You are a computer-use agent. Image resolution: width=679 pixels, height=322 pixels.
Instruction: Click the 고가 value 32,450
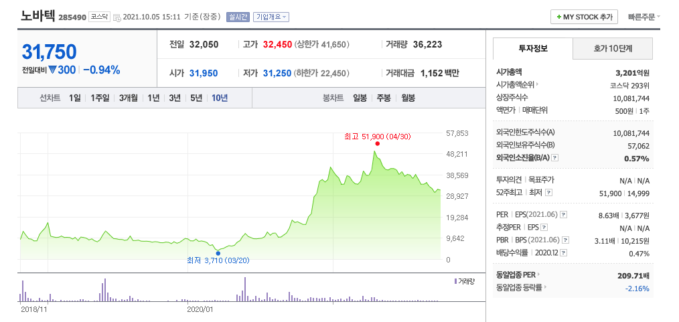(x=277, y=45)
